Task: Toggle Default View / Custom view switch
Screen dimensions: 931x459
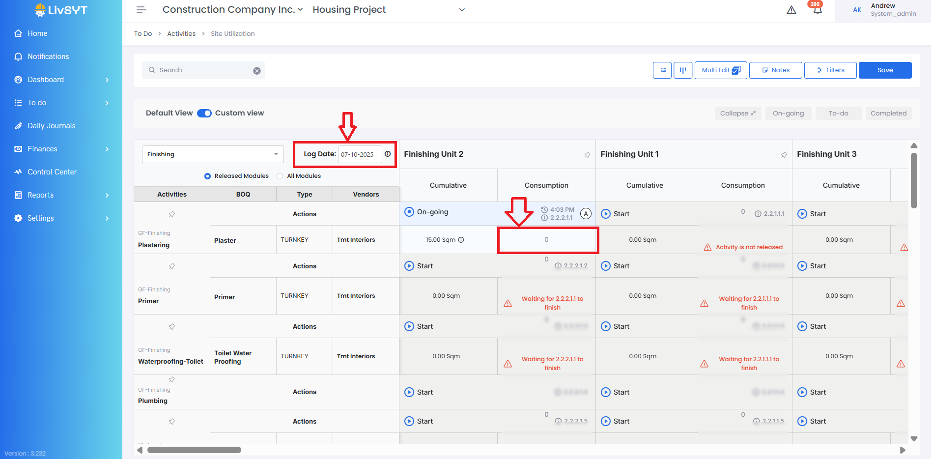Action: [x=204, y=113]
